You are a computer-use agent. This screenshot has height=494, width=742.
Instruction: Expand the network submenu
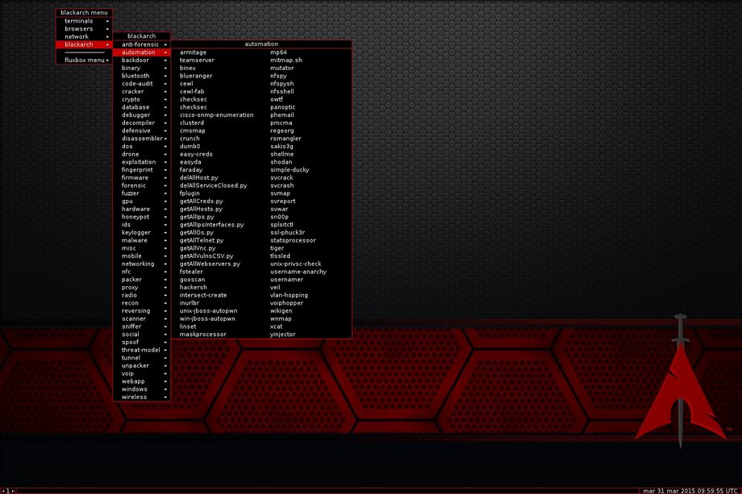point(84,36)
